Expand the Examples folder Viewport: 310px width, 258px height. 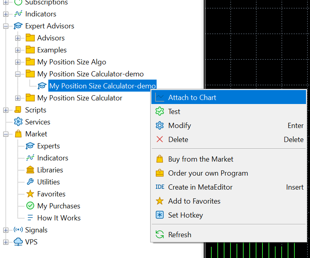pyautogui.click(x=18, y=50)
